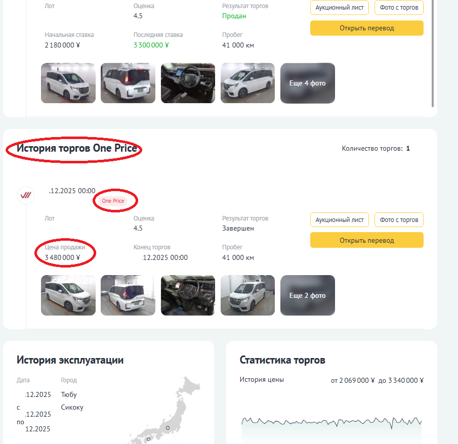View first van photo in the One Price lot
The width and height of the screenshot is (458, 444).
(x=68, y=295)
